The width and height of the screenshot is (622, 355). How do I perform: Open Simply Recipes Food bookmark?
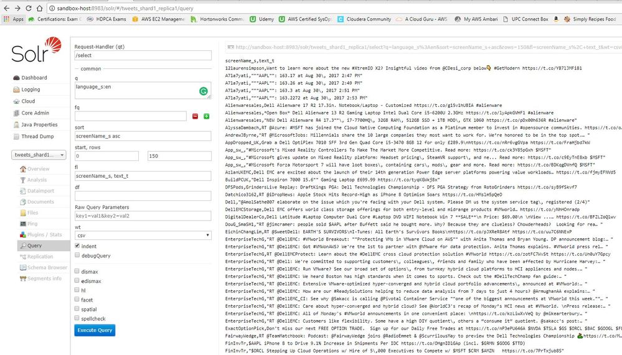(590, 19)
